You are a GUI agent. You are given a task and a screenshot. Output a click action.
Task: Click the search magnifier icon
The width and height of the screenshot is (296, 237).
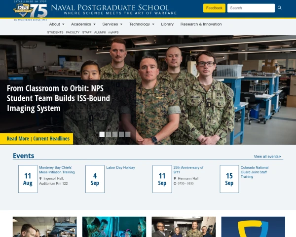coord(280,8)
